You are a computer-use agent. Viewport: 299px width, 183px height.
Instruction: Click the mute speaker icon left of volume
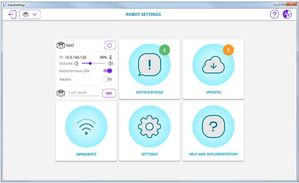(76, 64)
